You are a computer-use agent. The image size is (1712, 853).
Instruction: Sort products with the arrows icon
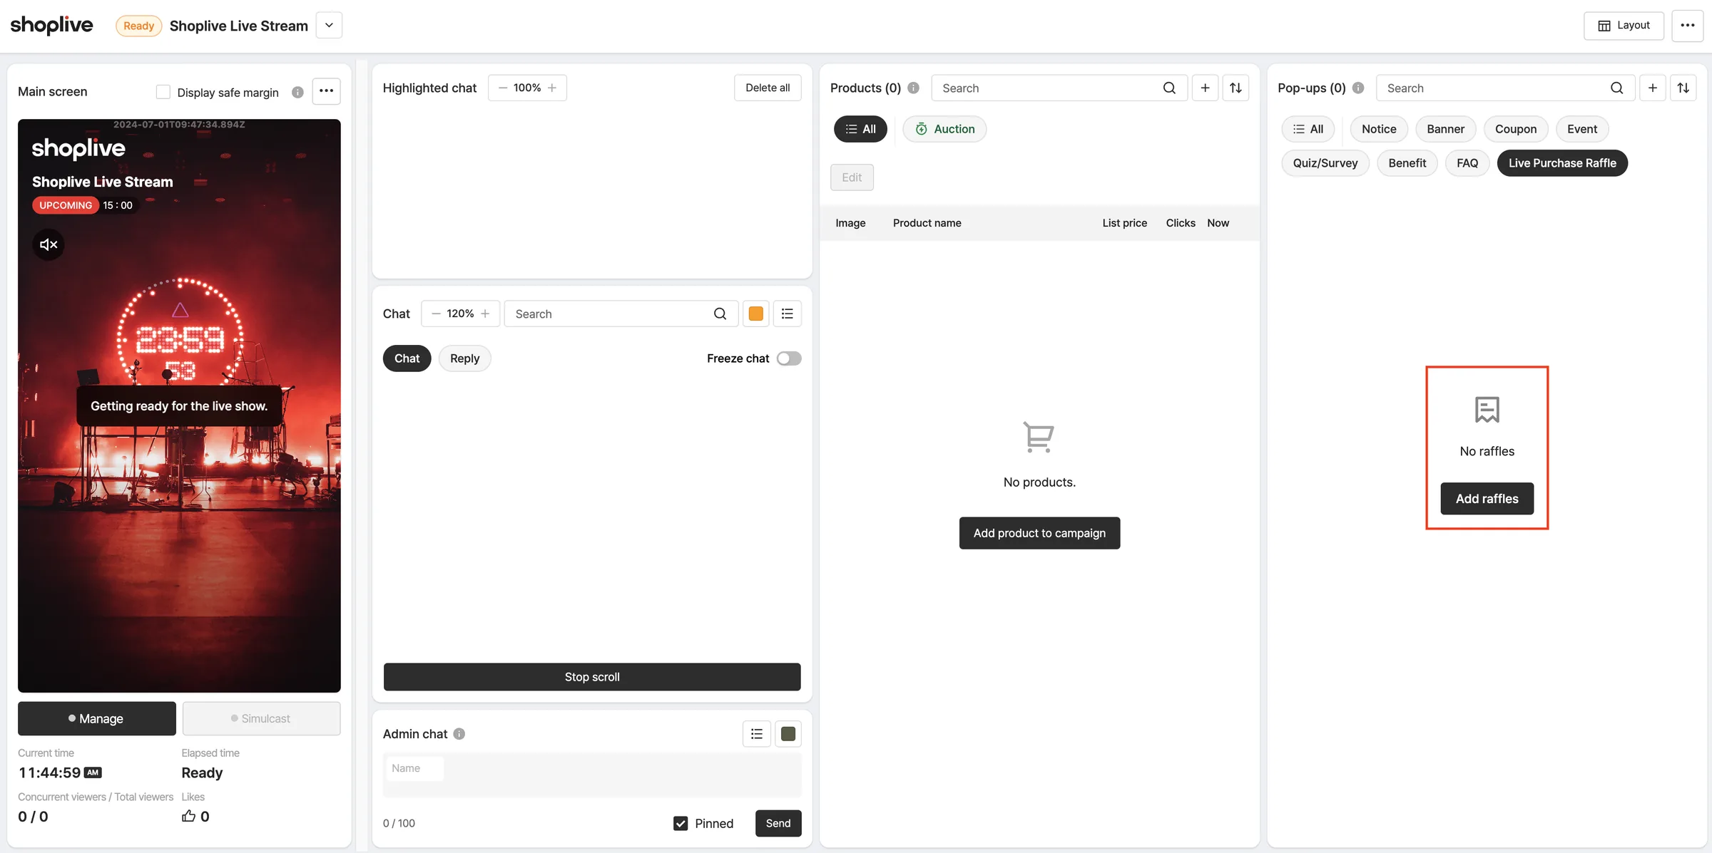(1235, 88)
